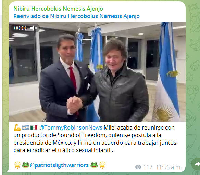Play the video thumbnail
The height and width of the screenshot is (175, 200).
pyautogui.click(x=97, y=72)
